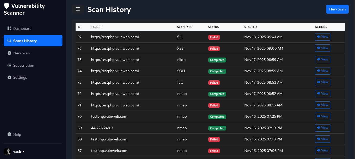Viewport: 355px width, 159px height.
Task: Click the Settings gear icon
Action: (x=9, y=77)
